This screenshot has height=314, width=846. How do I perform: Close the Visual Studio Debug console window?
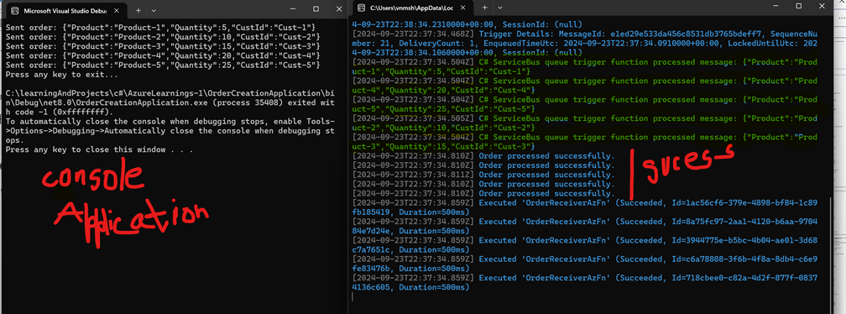click(338, 8)
